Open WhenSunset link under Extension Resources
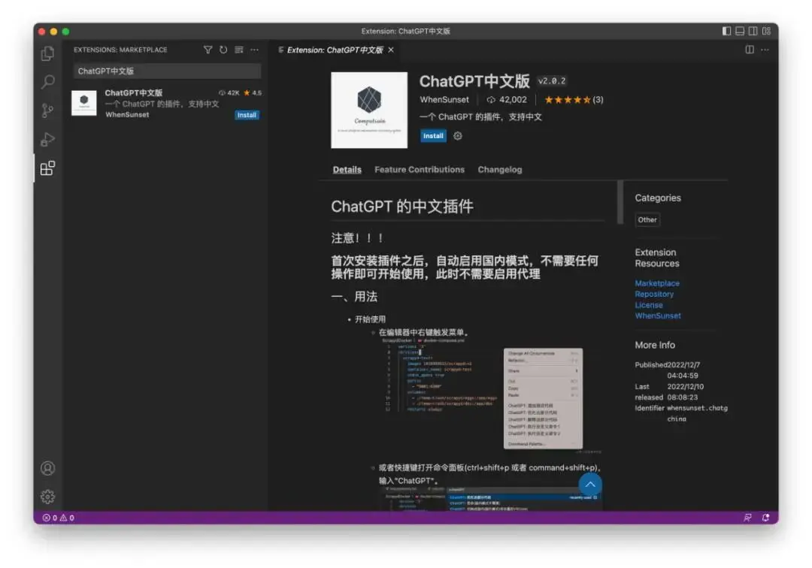The image size is (812, 568). (658, 316)
